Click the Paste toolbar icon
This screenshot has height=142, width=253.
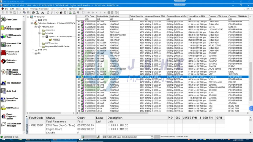(x=28, y=13)
